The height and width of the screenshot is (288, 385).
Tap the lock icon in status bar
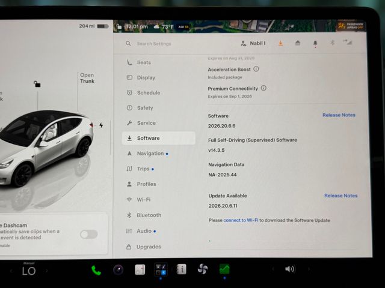[x=119, y=26]
